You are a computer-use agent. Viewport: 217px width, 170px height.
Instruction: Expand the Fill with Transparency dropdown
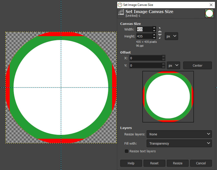179,143
